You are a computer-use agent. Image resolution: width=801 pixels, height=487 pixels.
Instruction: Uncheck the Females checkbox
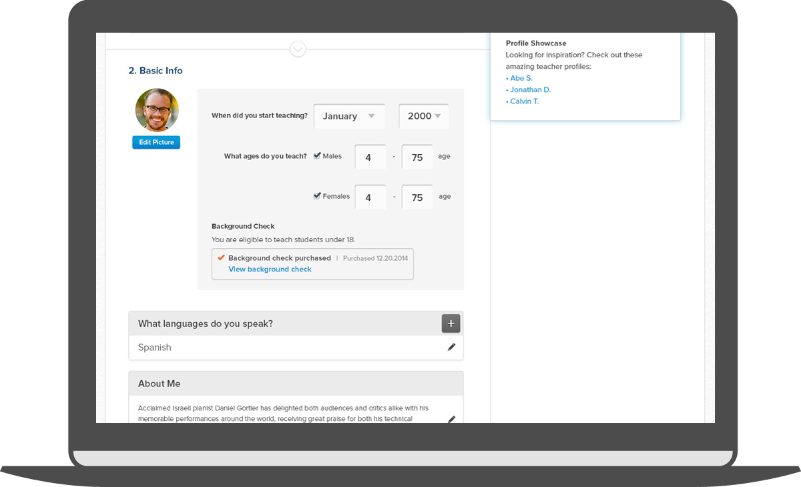[317, 195]
